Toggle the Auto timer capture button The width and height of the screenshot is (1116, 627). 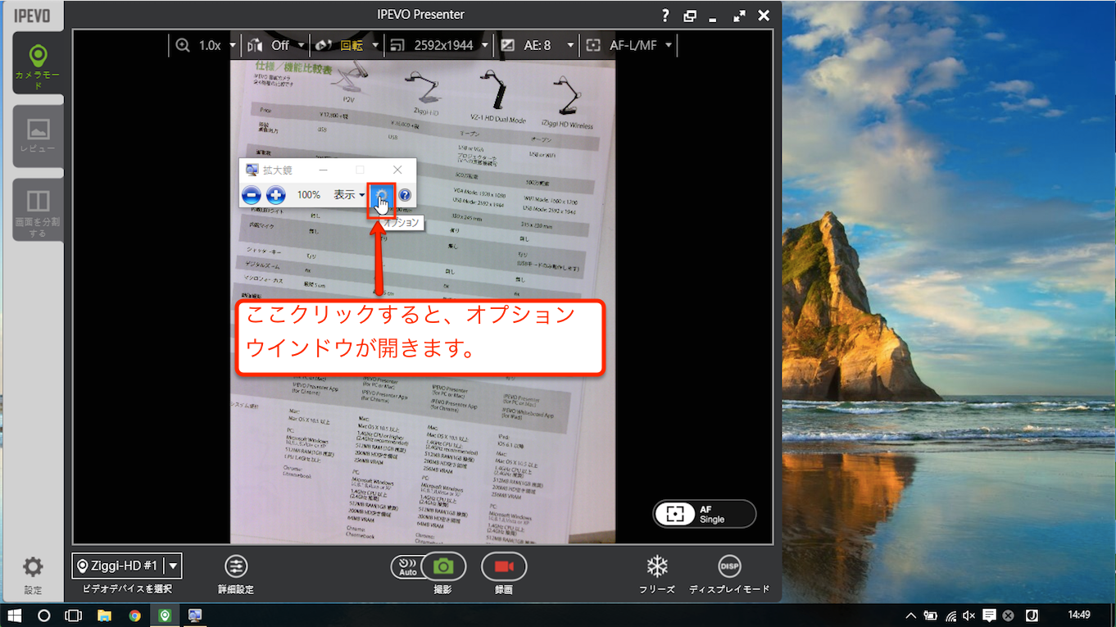(x=407, y=566)
